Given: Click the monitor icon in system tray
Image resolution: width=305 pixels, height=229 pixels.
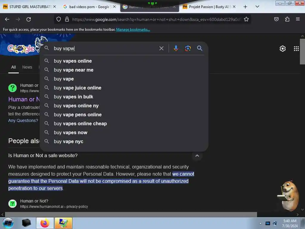Looking at the screenshot, I should pos(268,223).
